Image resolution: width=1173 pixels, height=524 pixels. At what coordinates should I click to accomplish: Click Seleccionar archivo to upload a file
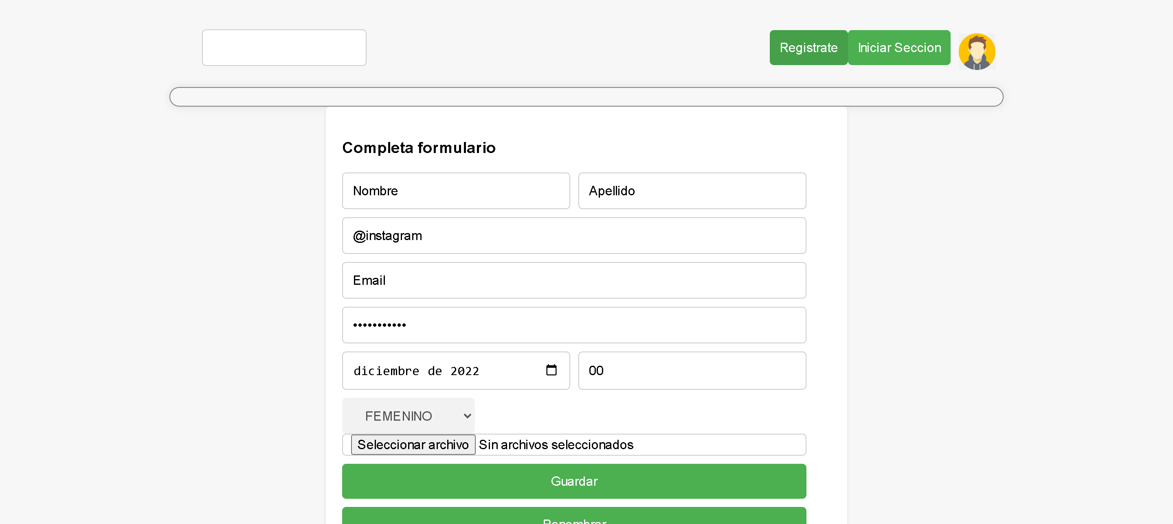412,444
